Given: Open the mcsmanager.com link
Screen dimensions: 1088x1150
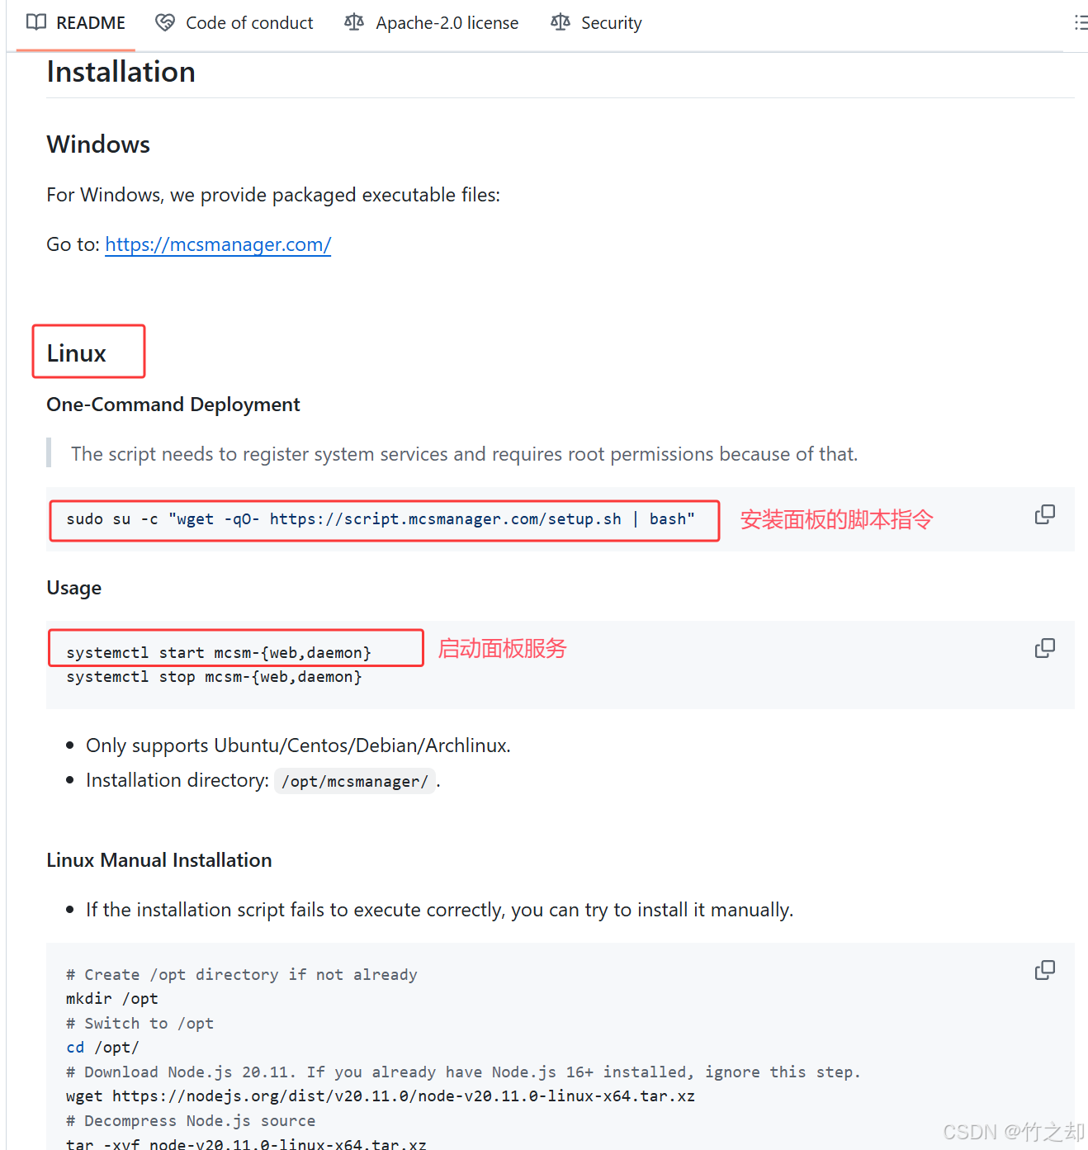Looking at the screenshot, I should tap(218, 244).
